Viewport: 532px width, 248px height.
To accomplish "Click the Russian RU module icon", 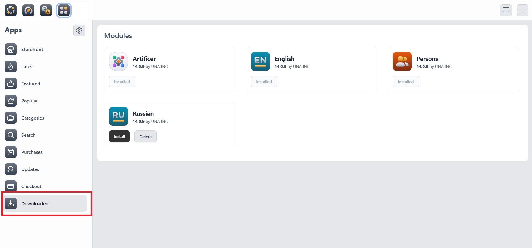I will [119, 116].
